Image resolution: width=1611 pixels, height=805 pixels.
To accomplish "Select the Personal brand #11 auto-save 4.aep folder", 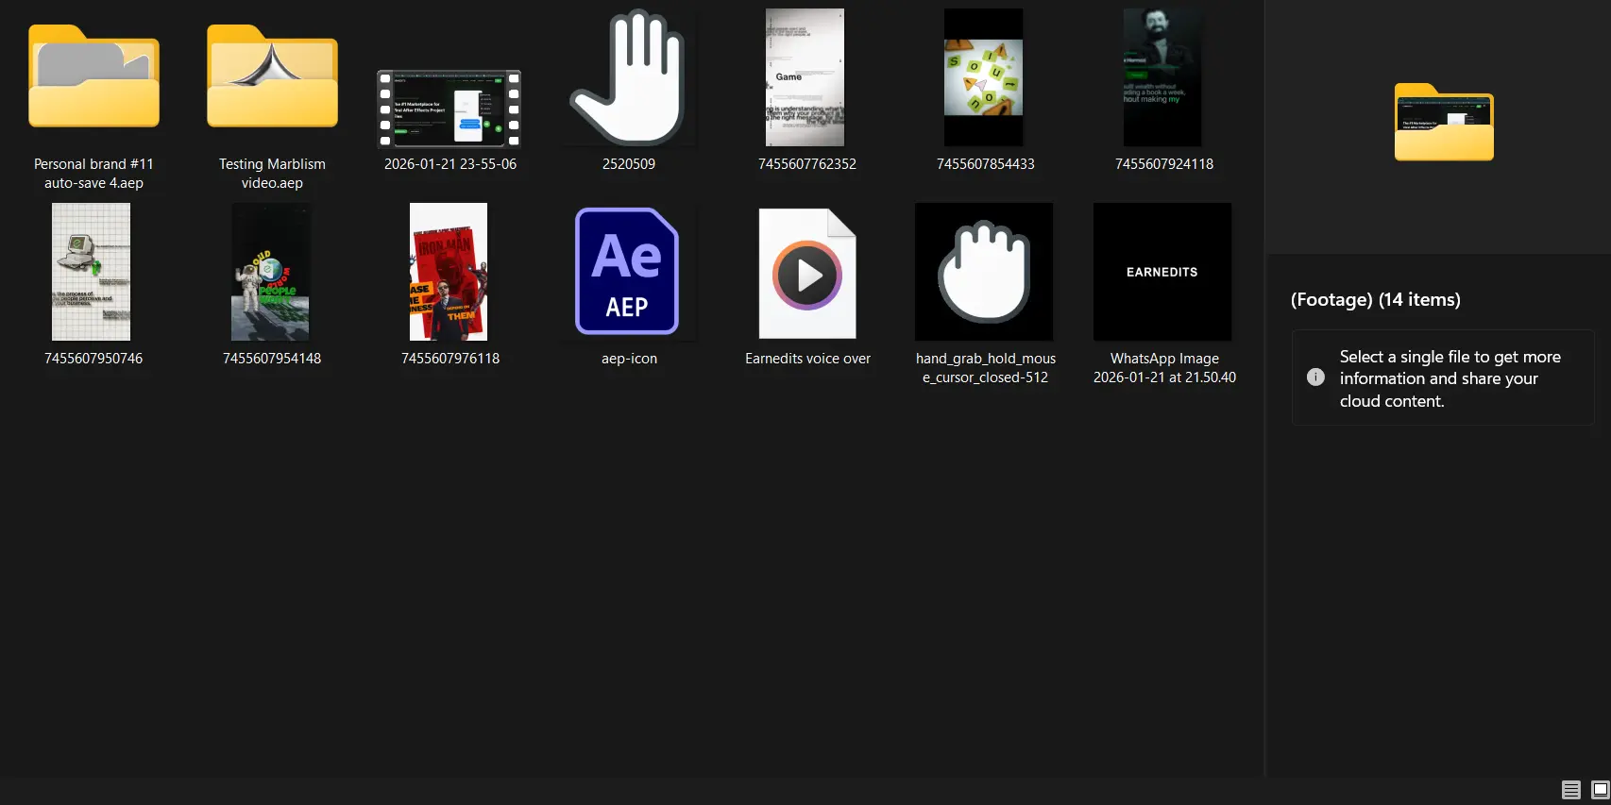I will click(93, 79).
